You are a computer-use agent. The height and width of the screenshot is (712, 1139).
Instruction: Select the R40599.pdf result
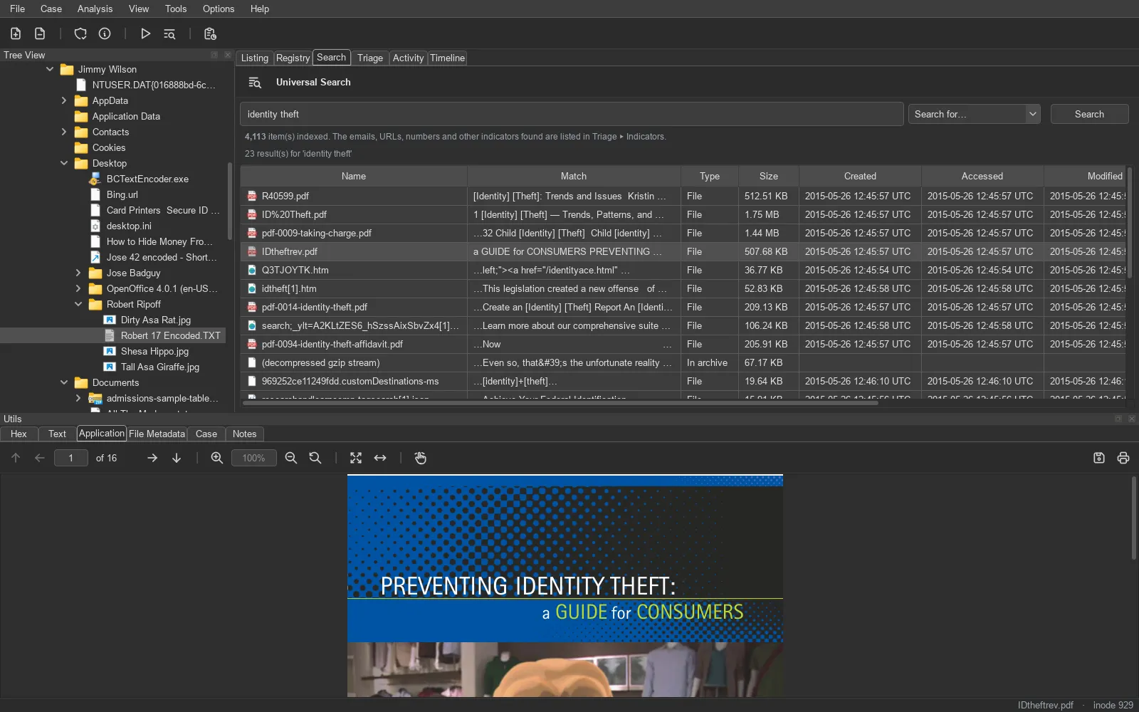[683, 196]
